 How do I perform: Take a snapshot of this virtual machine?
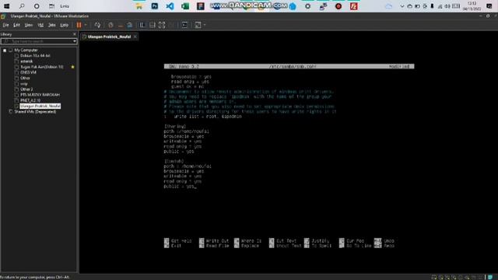click(110, 25)
